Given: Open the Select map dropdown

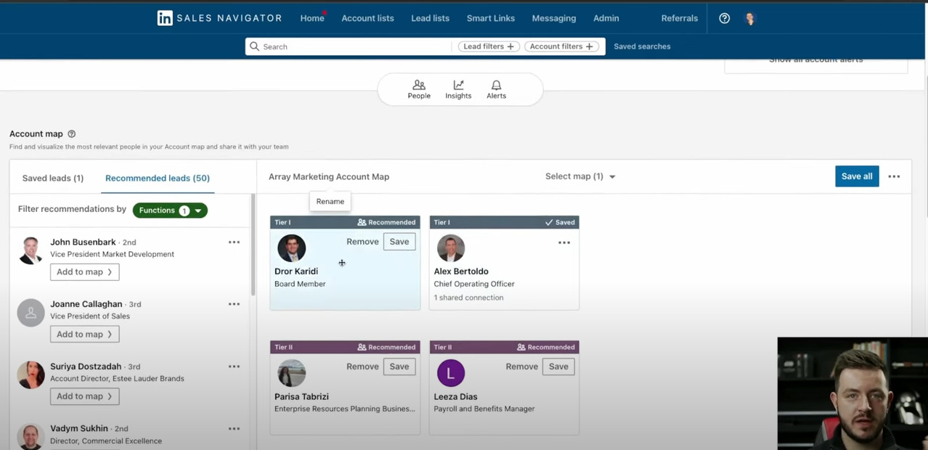Looking at the screenshot, I should (580, 176).
